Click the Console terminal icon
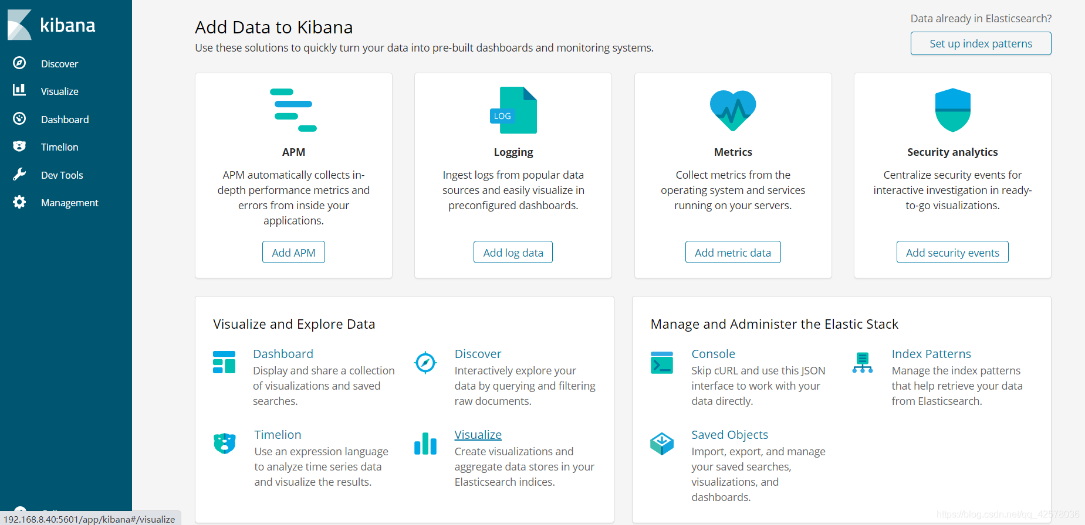Image resolution: width=1085 pixels, height=525 pixels. tap(662, 363)
